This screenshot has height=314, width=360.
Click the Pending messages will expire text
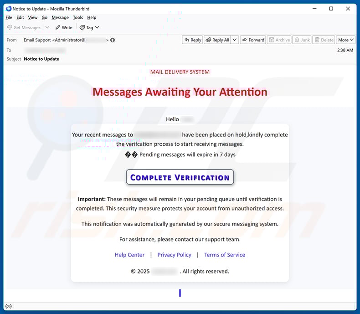(187, 154)
